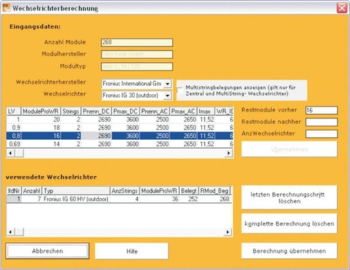This screenshot has width=350, height=270.
Task: Click the WR_ID column header
Action: (x=224, y=111)
